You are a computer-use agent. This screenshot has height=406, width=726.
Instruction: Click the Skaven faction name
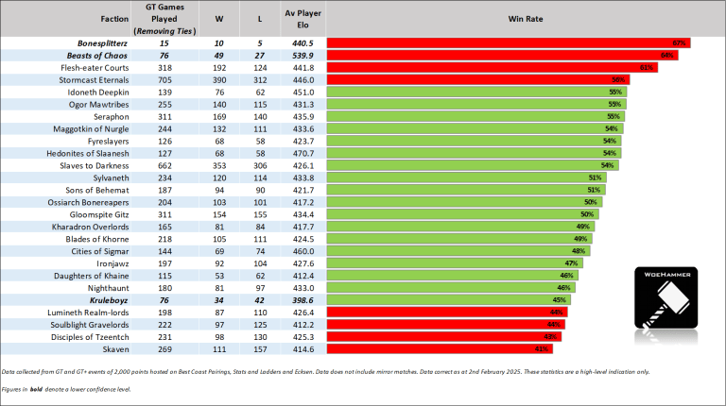point(113,348)
